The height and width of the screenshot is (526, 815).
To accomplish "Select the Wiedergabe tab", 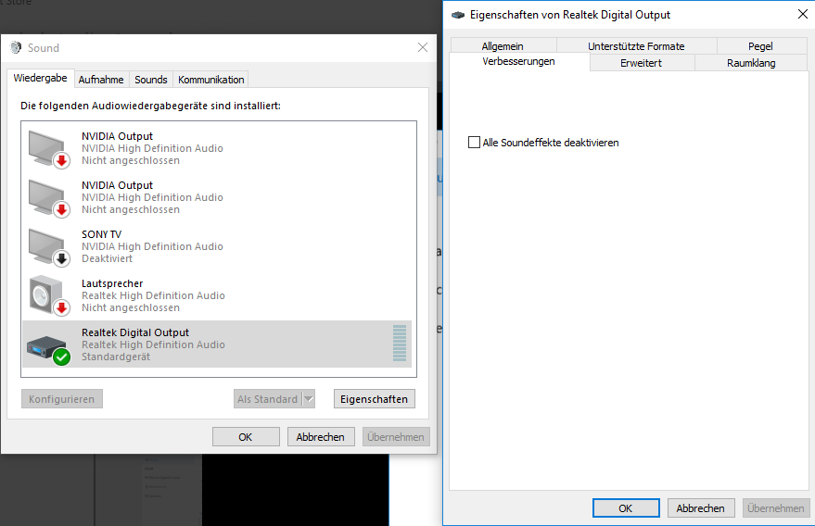I will (x=41, y=78).
